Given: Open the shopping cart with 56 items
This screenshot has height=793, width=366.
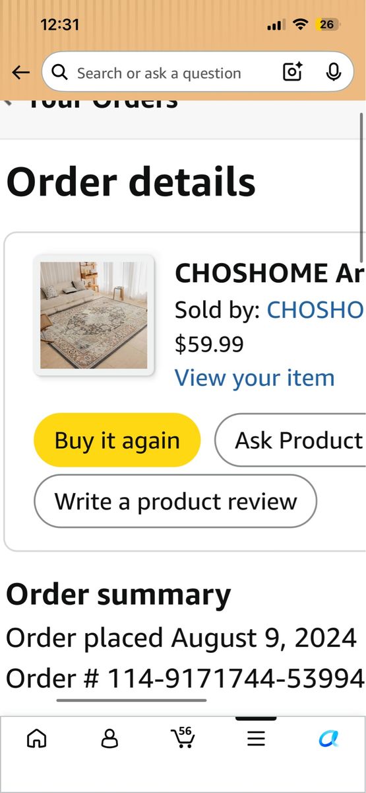Looking at the screenshot, I should (x=182, y=737).
